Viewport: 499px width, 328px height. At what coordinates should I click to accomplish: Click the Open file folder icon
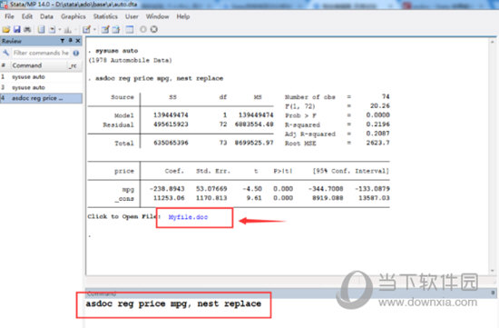coord(6,29)
